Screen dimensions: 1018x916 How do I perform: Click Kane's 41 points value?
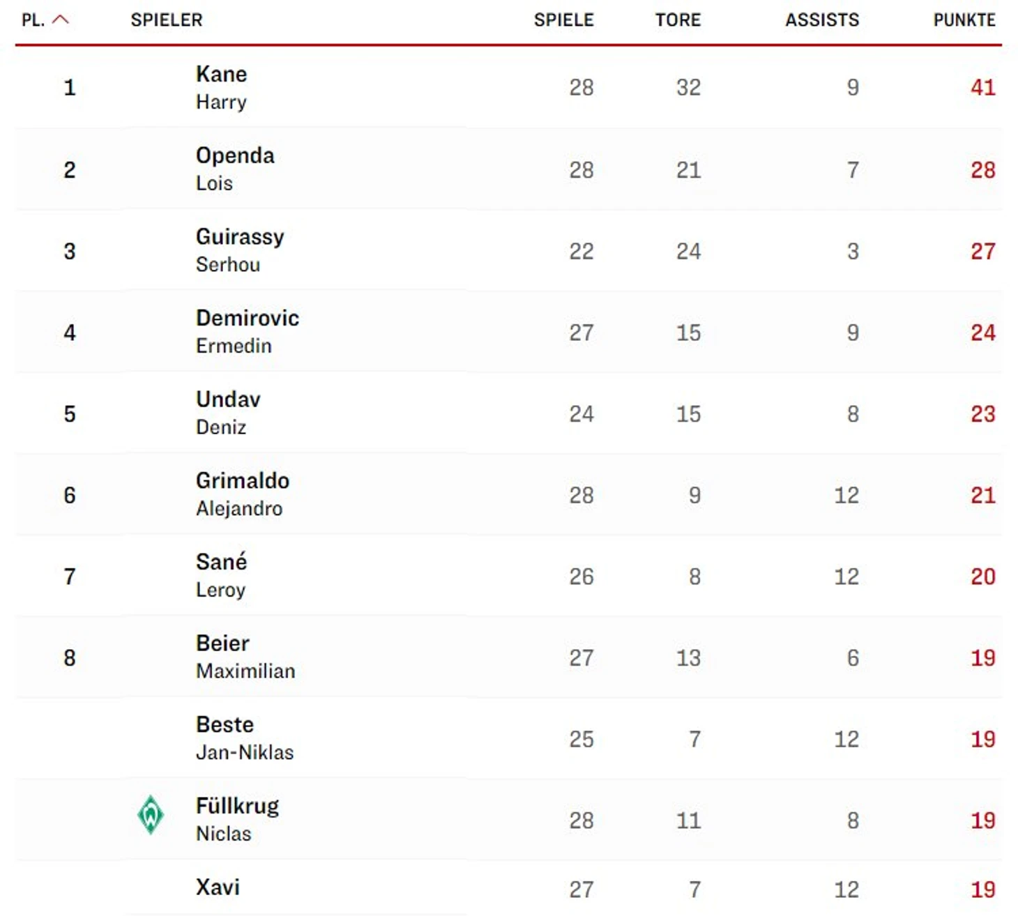[982, 88]
